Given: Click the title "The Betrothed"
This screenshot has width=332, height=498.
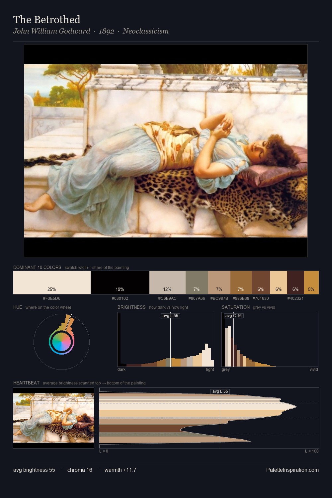Looking at the screenshot, I should tap(47, 20).
